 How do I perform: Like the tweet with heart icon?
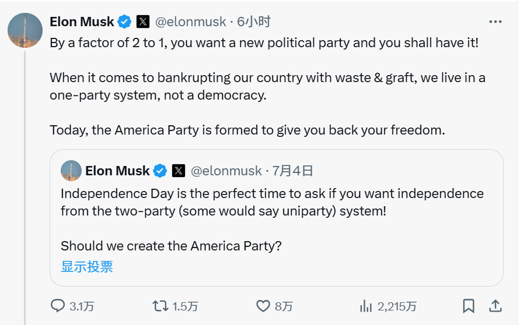(264, 306)
